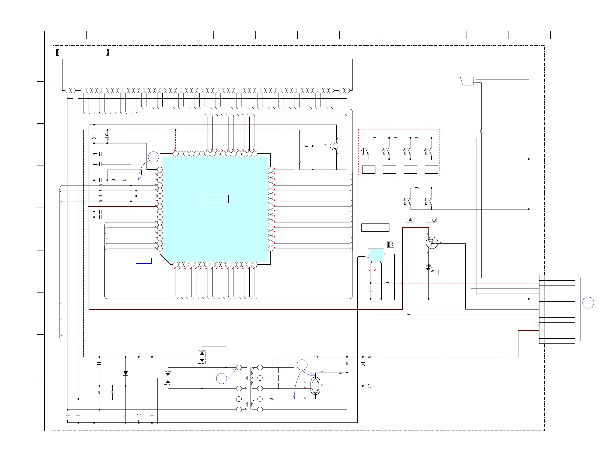This screenshot has width=603, height=454.
Task: Click the LED symbol with emission arrows
Action: coord(430,268)
